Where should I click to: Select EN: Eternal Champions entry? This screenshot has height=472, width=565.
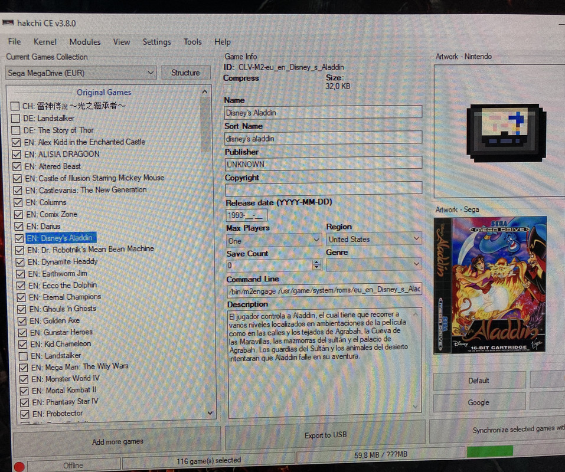pyautogui.click(x=65, y=297)
